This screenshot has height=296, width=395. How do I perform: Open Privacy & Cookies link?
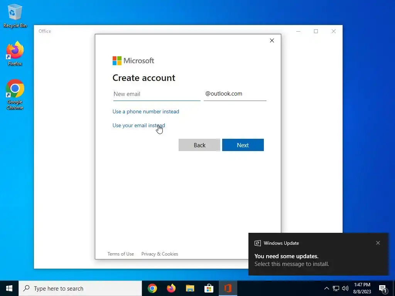point(160,254)
